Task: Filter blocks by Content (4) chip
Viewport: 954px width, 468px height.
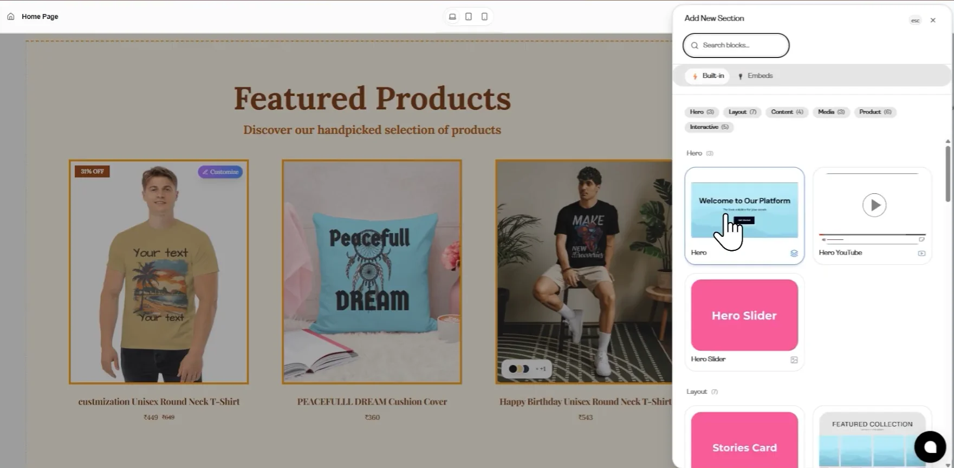Action: tap(787, 112)
